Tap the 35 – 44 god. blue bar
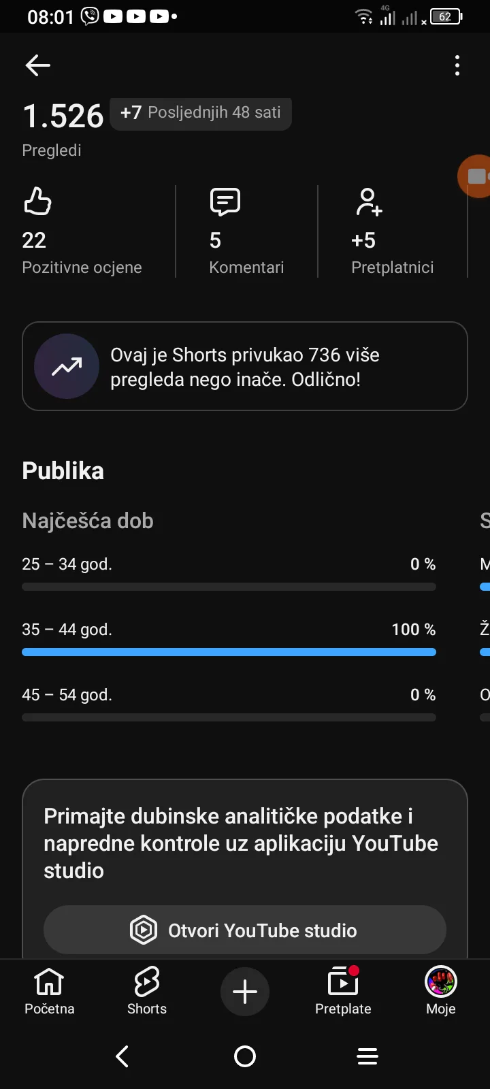Viewport: 490px width, 1089px height. click(x=229, y=652)
